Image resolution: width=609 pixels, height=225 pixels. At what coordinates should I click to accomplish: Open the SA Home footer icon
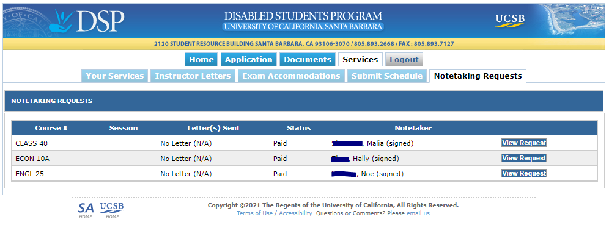pyautogui.click(x=86, y=210)
